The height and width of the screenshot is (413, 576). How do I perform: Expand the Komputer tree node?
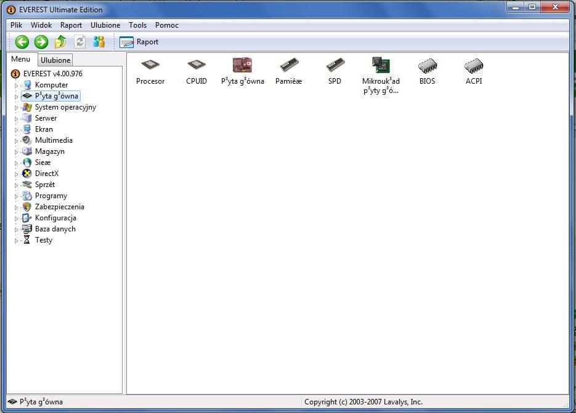[16, 86]
